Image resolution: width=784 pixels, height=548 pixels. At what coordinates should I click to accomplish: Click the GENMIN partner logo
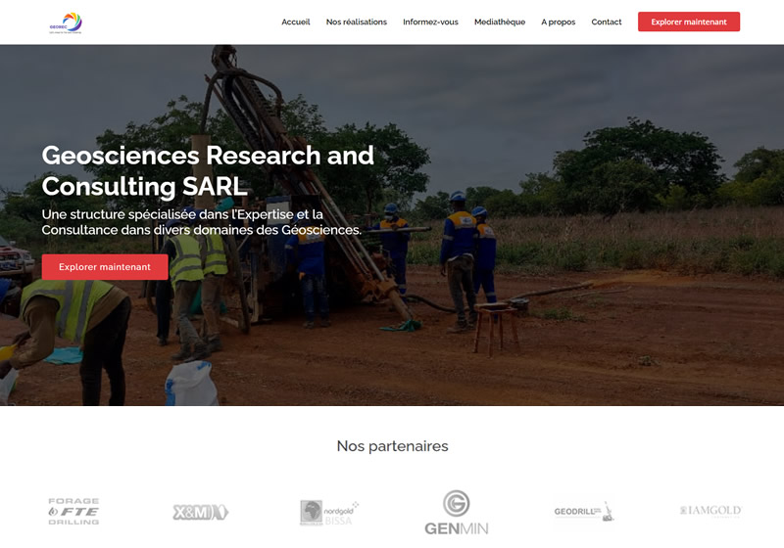[x=456, y=513]
